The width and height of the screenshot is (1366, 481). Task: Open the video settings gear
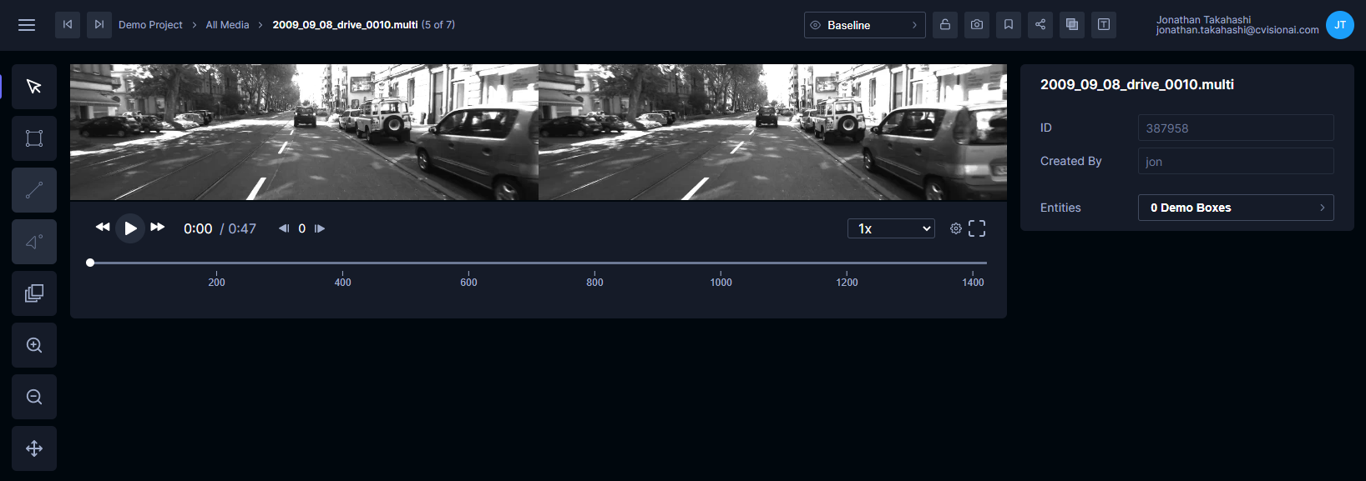(x=956, y=228)
